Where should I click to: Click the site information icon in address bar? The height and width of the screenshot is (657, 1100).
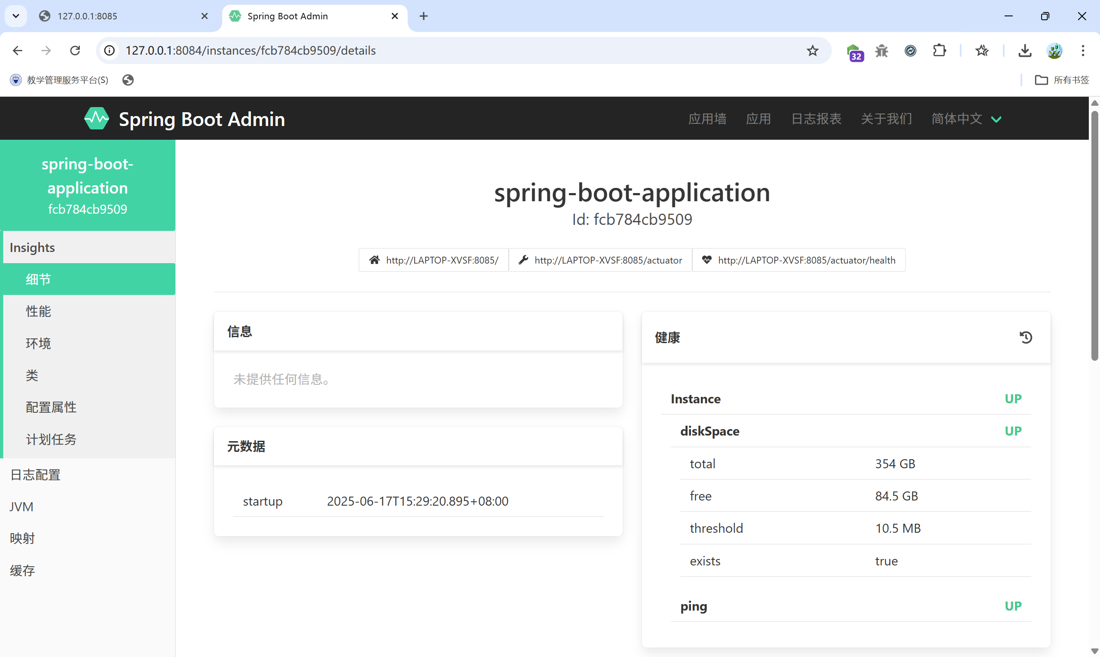pyautogui.click(x=109, y=50)
